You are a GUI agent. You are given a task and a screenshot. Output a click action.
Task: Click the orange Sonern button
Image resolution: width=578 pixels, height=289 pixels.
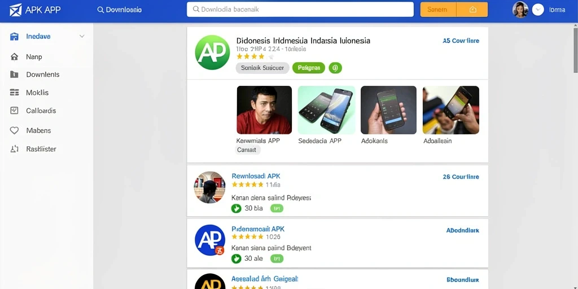tap(438, 10)
